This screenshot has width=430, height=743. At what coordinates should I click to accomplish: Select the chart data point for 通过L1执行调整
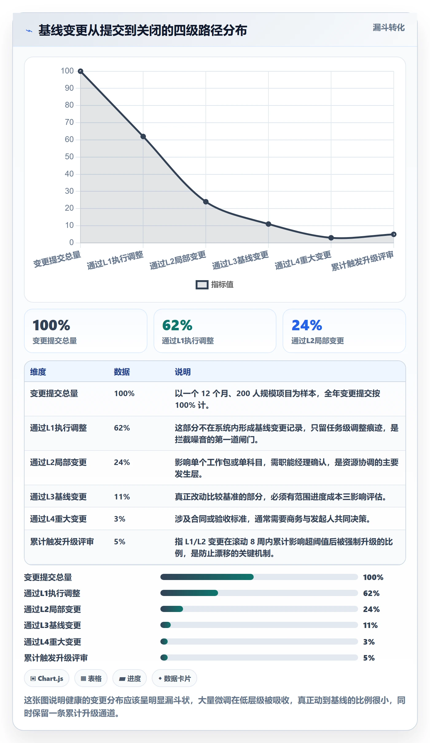click(x=143, y=137)
